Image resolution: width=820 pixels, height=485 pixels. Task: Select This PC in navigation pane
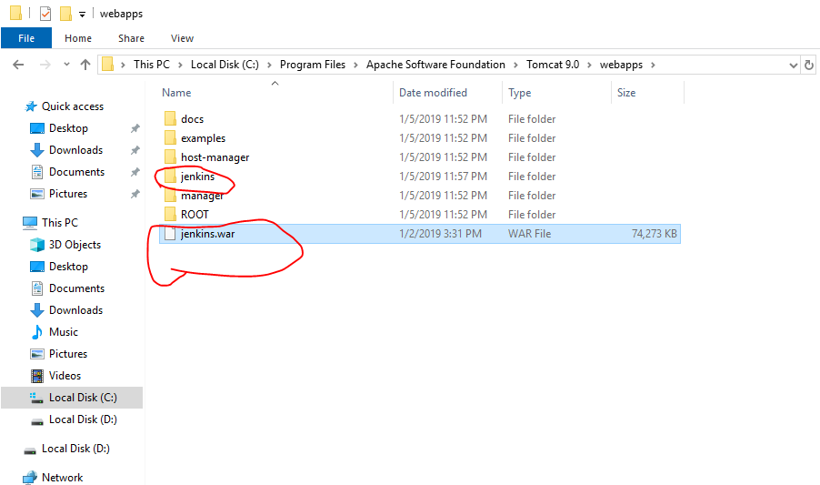pos(60,223)
